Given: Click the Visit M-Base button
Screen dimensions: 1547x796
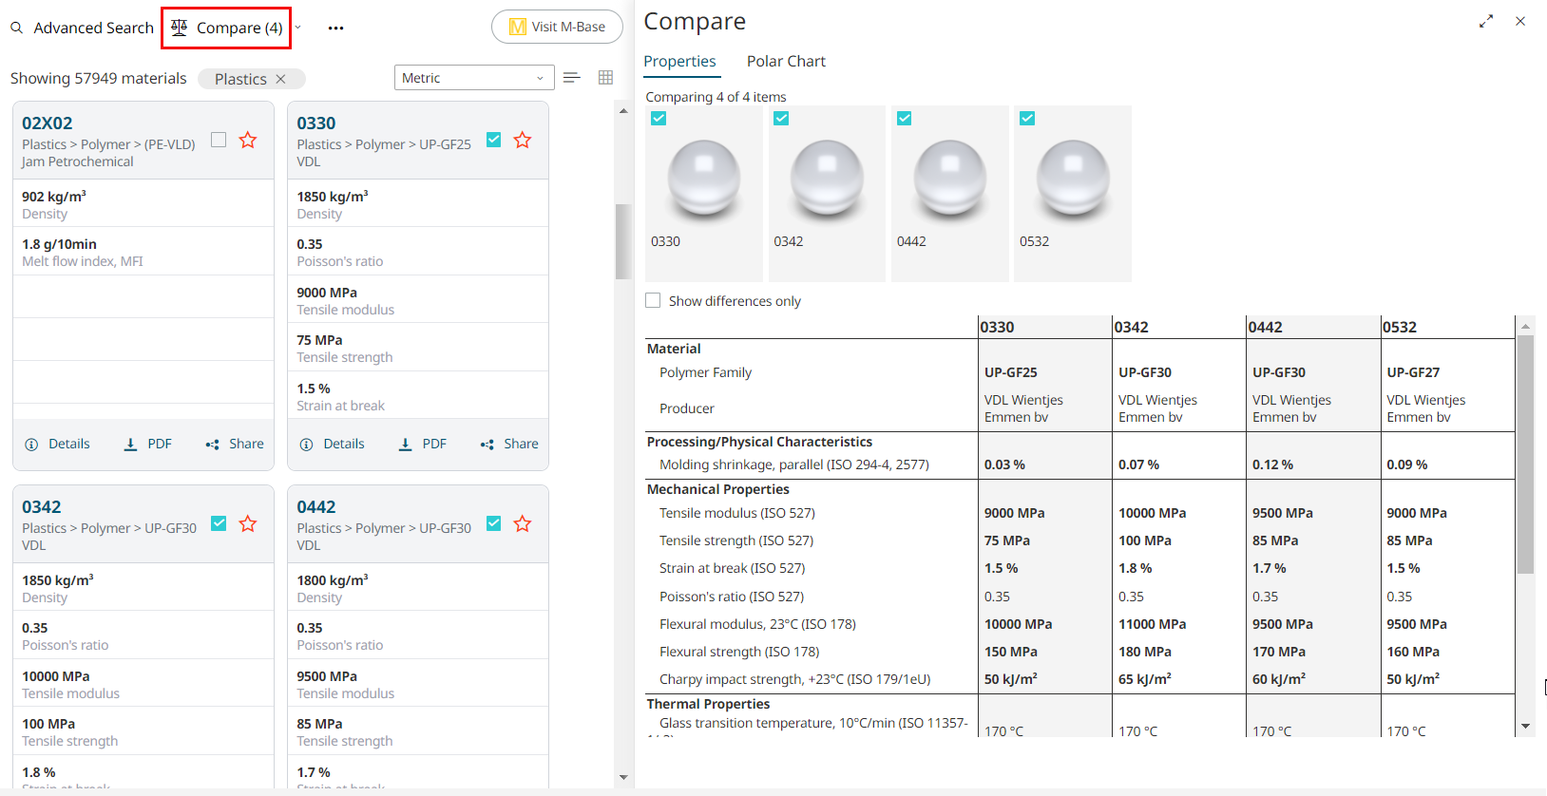Looking at the screenshot, I should tap(557, 27).
